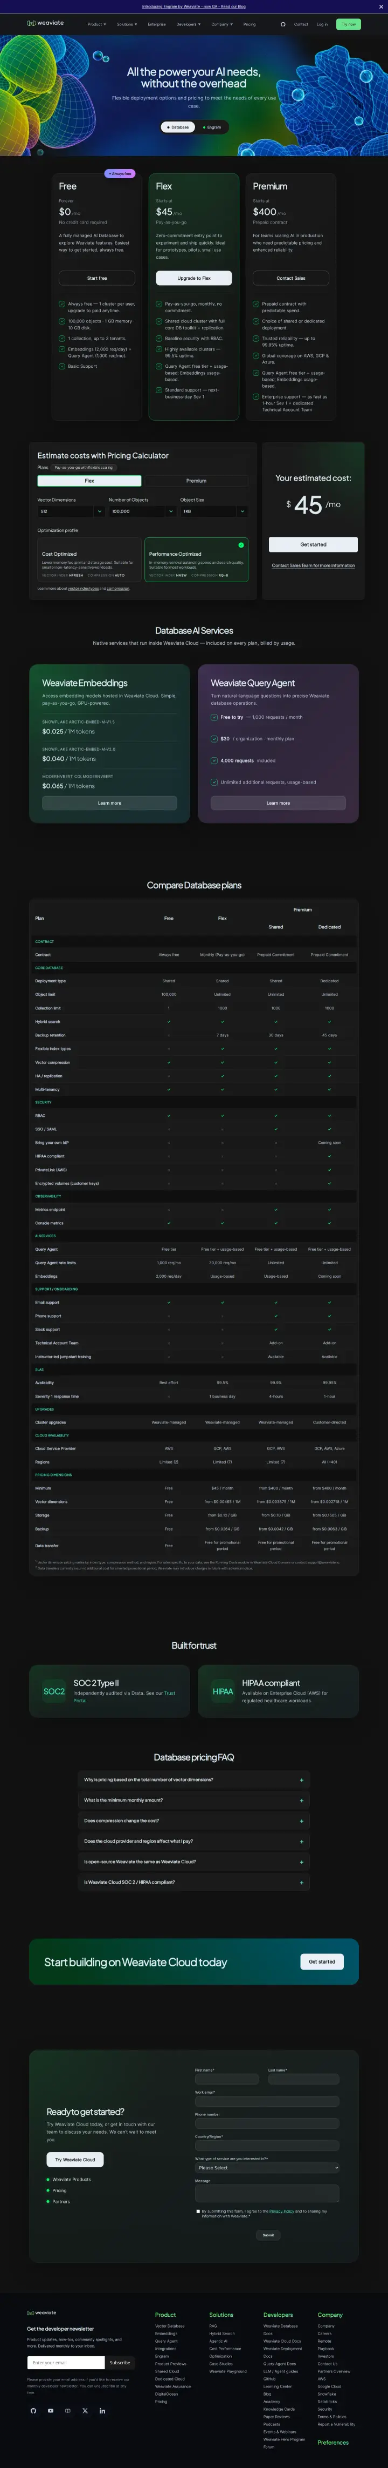The image size is (388, 2468).
Task: Open the GitHub icon in the footer
Action: pos(32,2411)
